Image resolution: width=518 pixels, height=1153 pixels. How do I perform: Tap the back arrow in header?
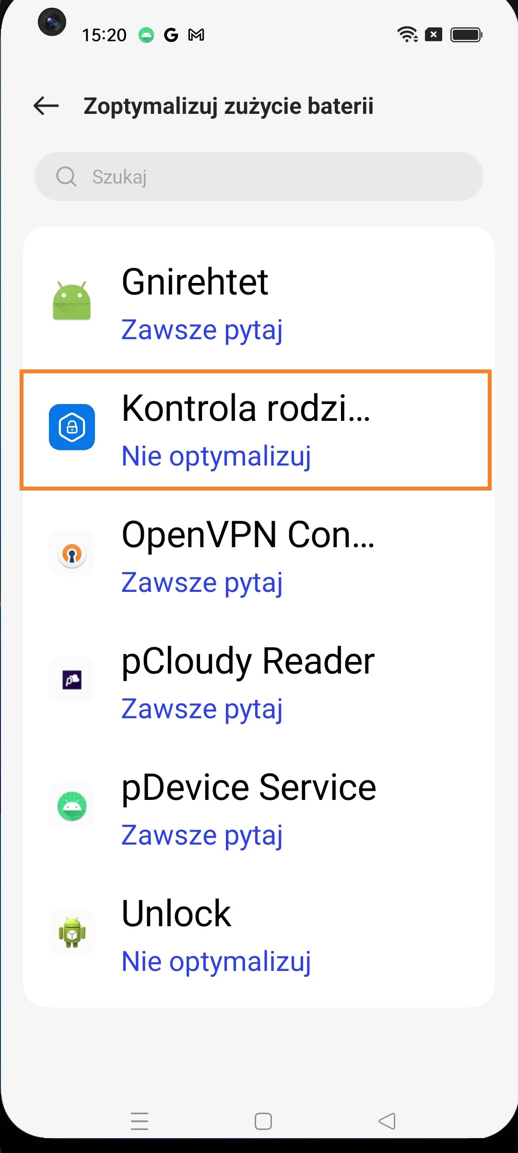click(46, 106)
